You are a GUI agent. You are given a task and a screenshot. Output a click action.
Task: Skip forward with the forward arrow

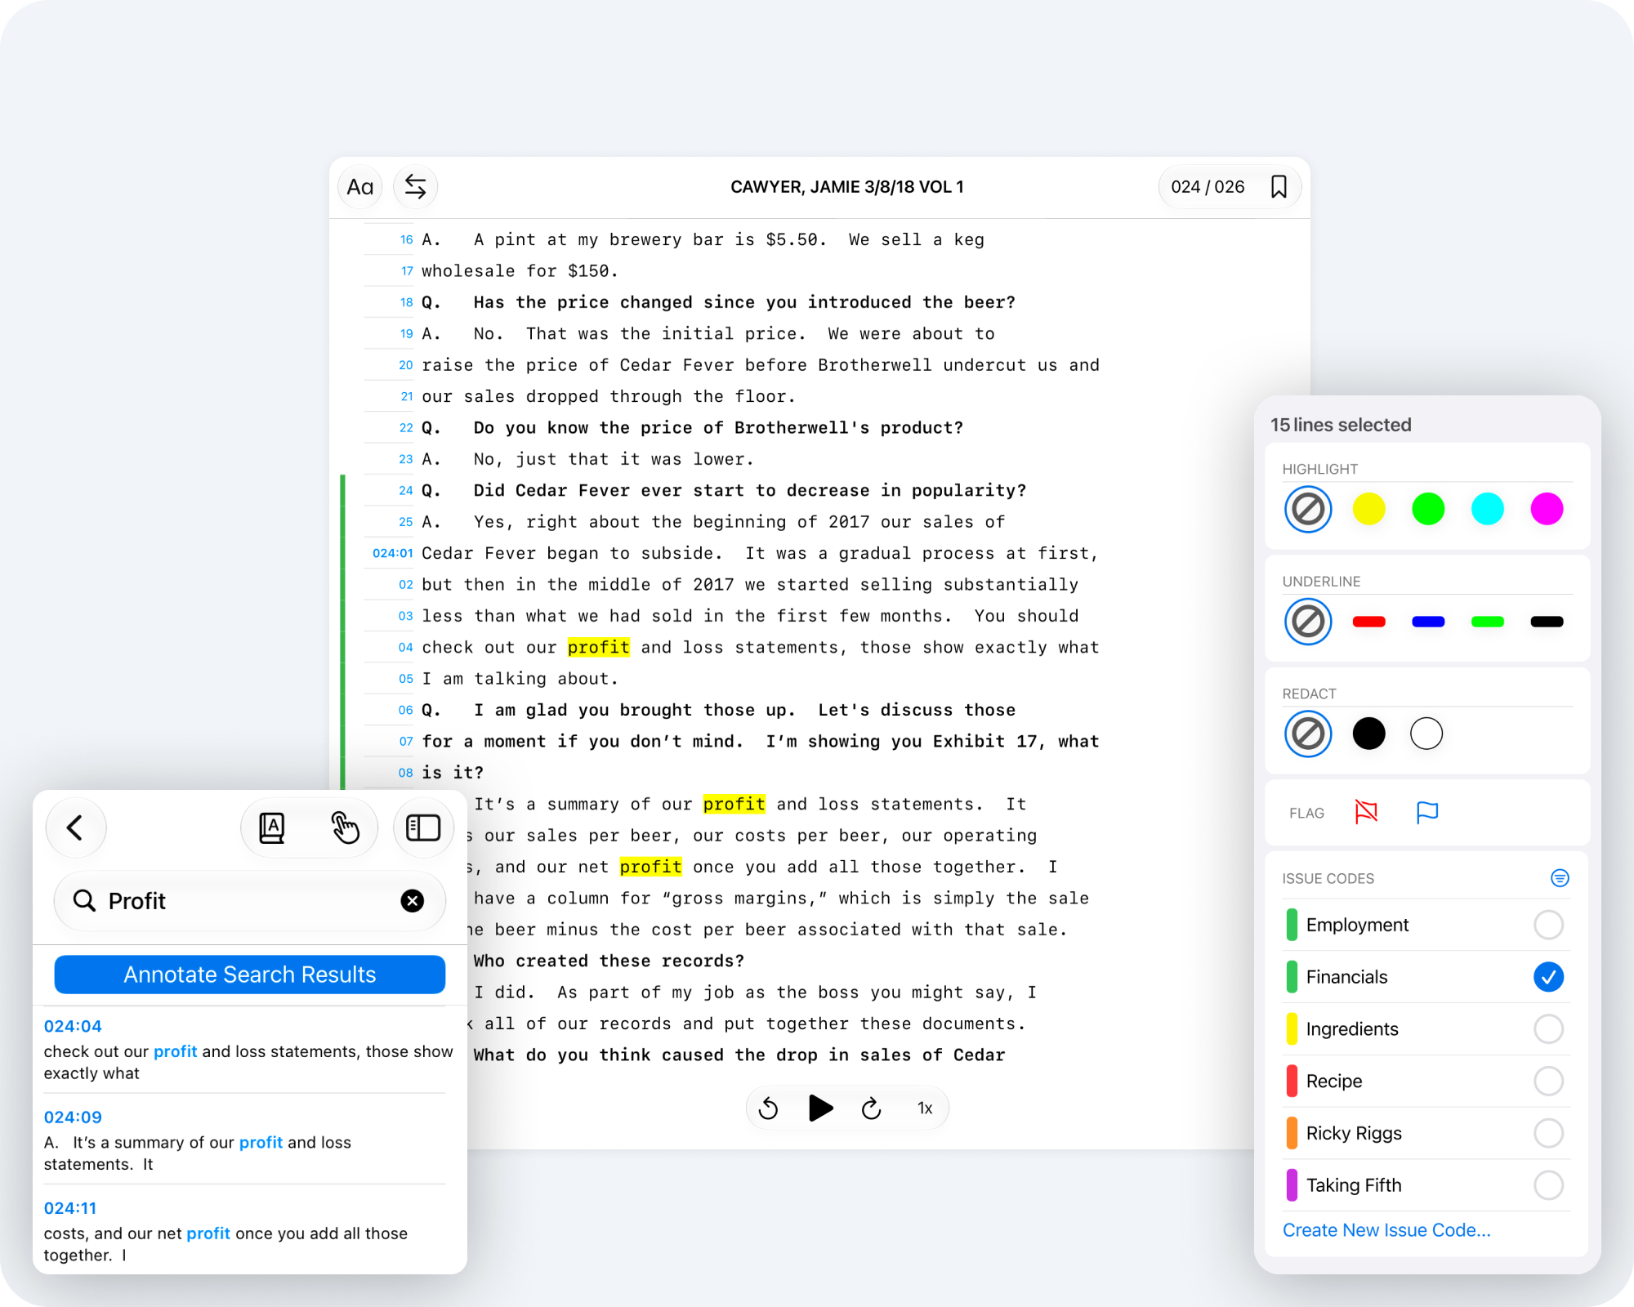[872, 1108]
